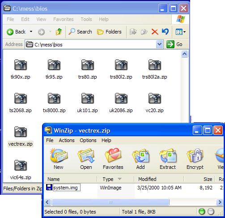Open WinZip File menu
This screenshot has width=225, height=218.
(x=50, y=140)
